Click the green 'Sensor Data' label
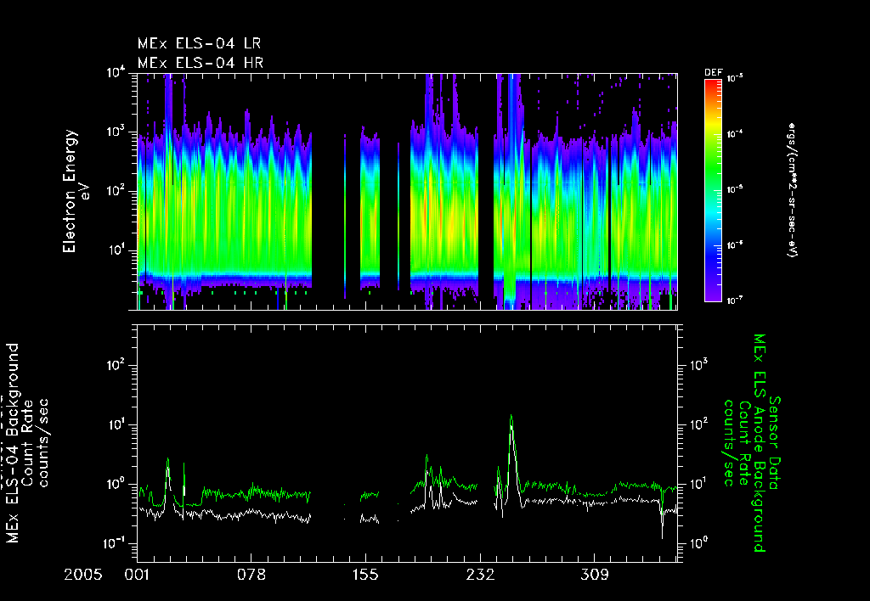870x601 pixels. point(775,443)
